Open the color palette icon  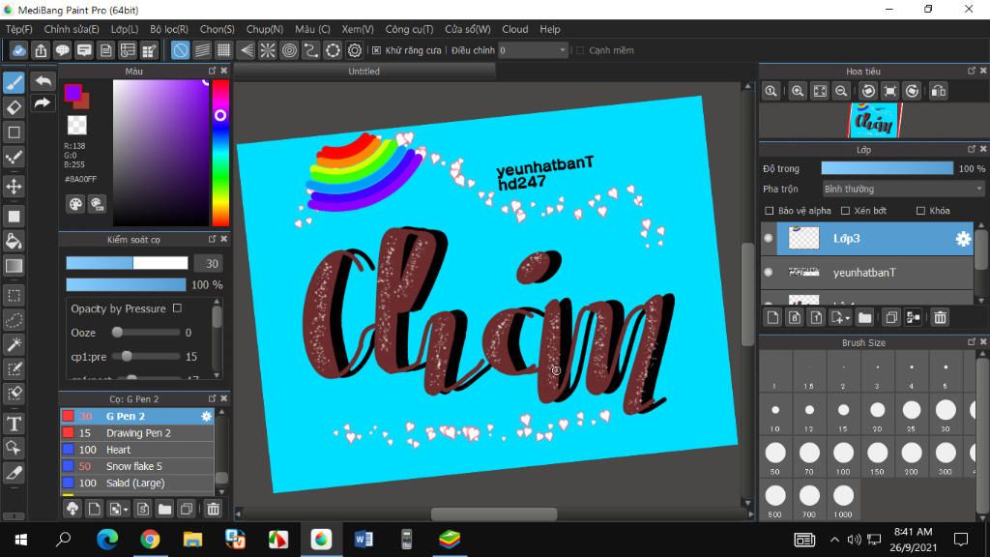[75, 204]
